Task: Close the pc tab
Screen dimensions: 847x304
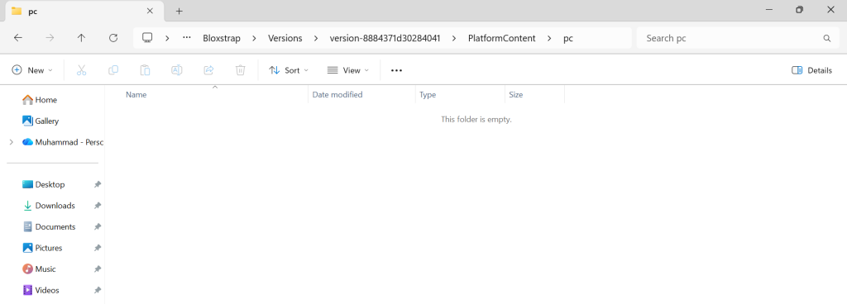Action: (x=150, y=11)
